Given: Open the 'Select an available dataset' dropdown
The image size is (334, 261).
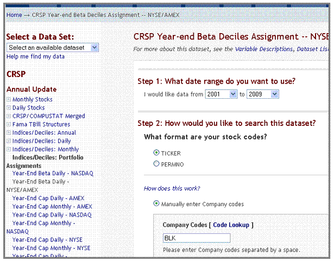Looking at the screenshot, I should pos(53,47).
